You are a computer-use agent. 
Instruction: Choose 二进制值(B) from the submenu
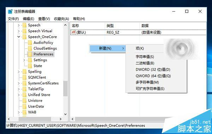[145, 63]
